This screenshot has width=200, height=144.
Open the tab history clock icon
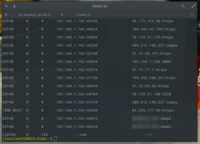(x=192, y=15)
